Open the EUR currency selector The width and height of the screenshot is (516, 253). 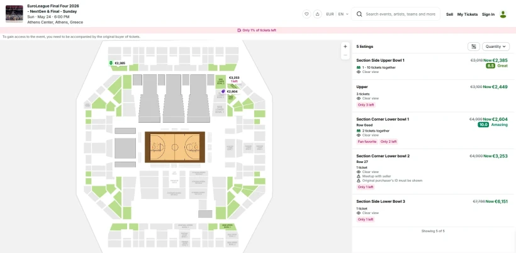coord(330,14)
